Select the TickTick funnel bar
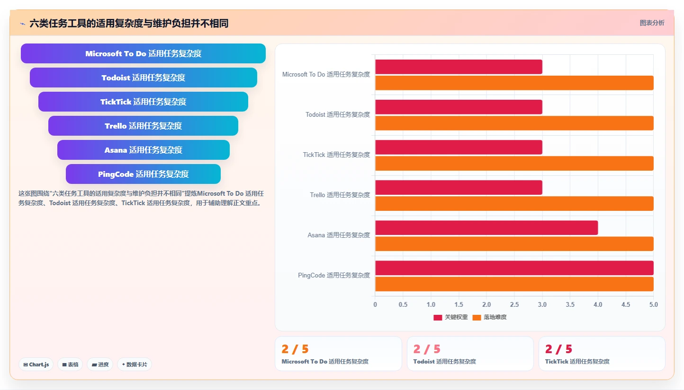 143,102
